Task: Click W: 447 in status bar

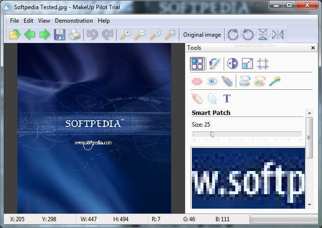Action: pos(89,219)
